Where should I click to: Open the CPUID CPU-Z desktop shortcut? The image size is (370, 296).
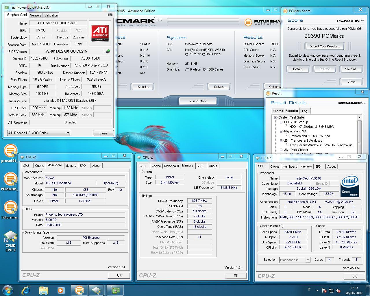pos(10,241)
